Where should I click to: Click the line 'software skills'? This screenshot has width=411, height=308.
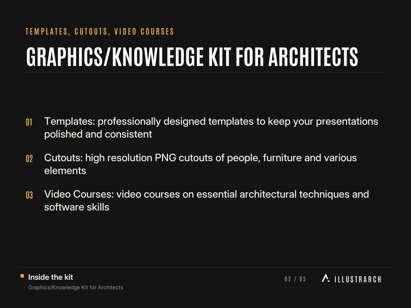coord(77,207)
